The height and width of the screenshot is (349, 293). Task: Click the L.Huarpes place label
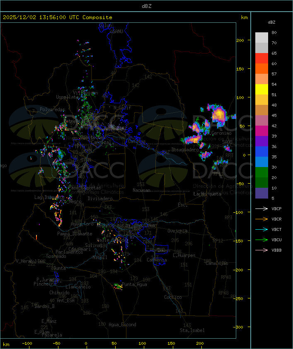click(x=184, y=255)
